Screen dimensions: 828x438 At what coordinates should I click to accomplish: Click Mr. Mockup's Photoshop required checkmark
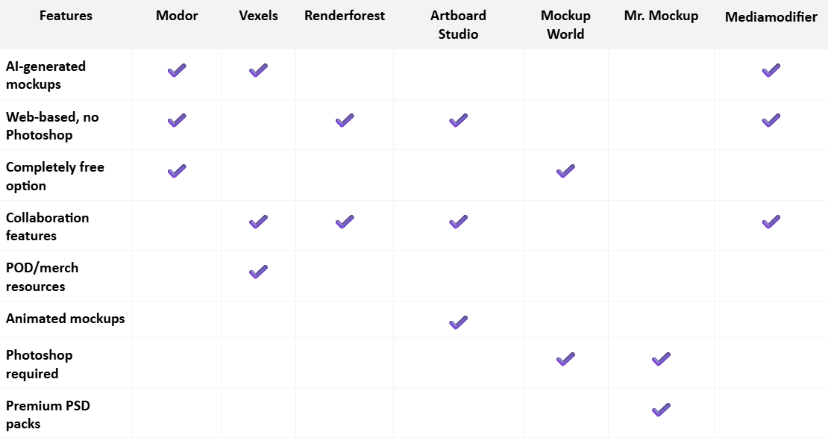coord(661,360)
